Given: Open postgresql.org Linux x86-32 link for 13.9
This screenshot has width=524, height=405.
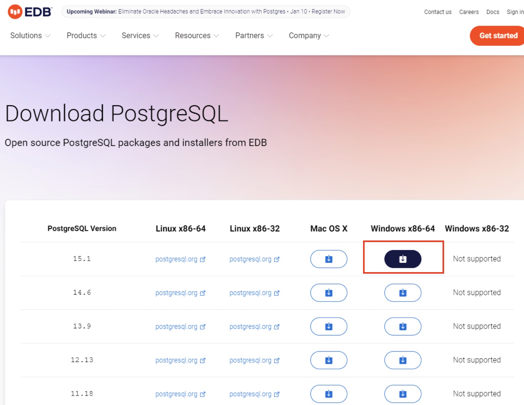Looking at the screenshot, I should pyautogui.click(x=254, y=326).
